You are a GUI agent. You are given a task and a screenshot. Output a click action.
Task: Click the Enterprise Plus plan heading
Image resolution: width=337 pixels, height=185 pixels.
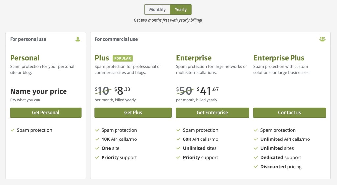pyautogui.click(x=279, y=58)
